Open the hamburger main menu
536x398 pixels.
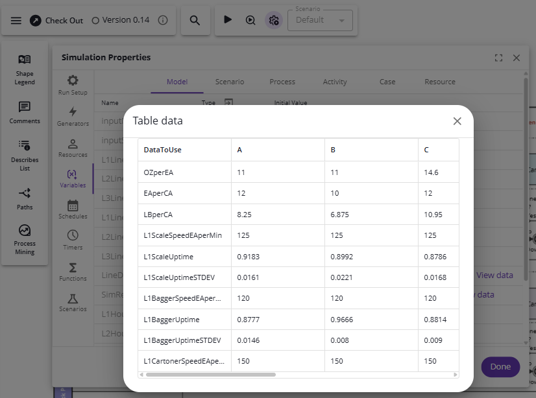[16, 20]
